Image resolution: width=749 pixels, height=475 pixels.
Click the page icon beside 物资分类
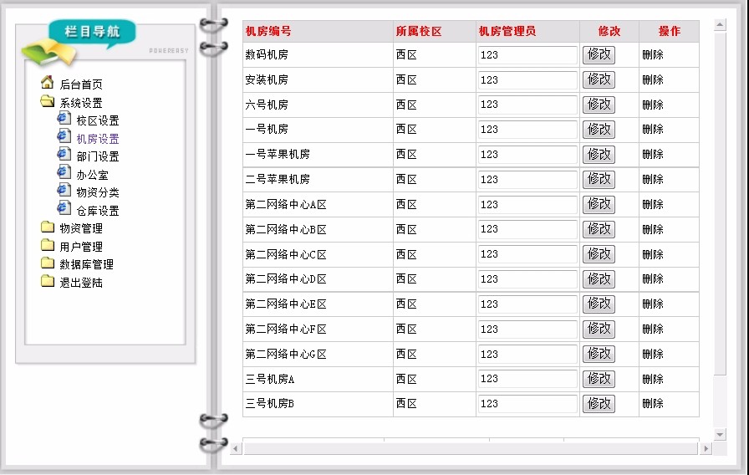[64, 190]
